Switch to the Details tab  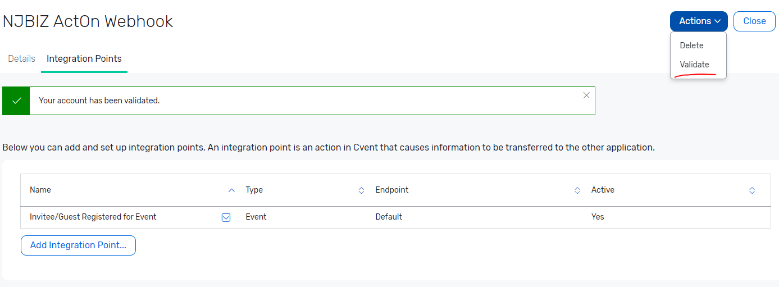point(22,58)
